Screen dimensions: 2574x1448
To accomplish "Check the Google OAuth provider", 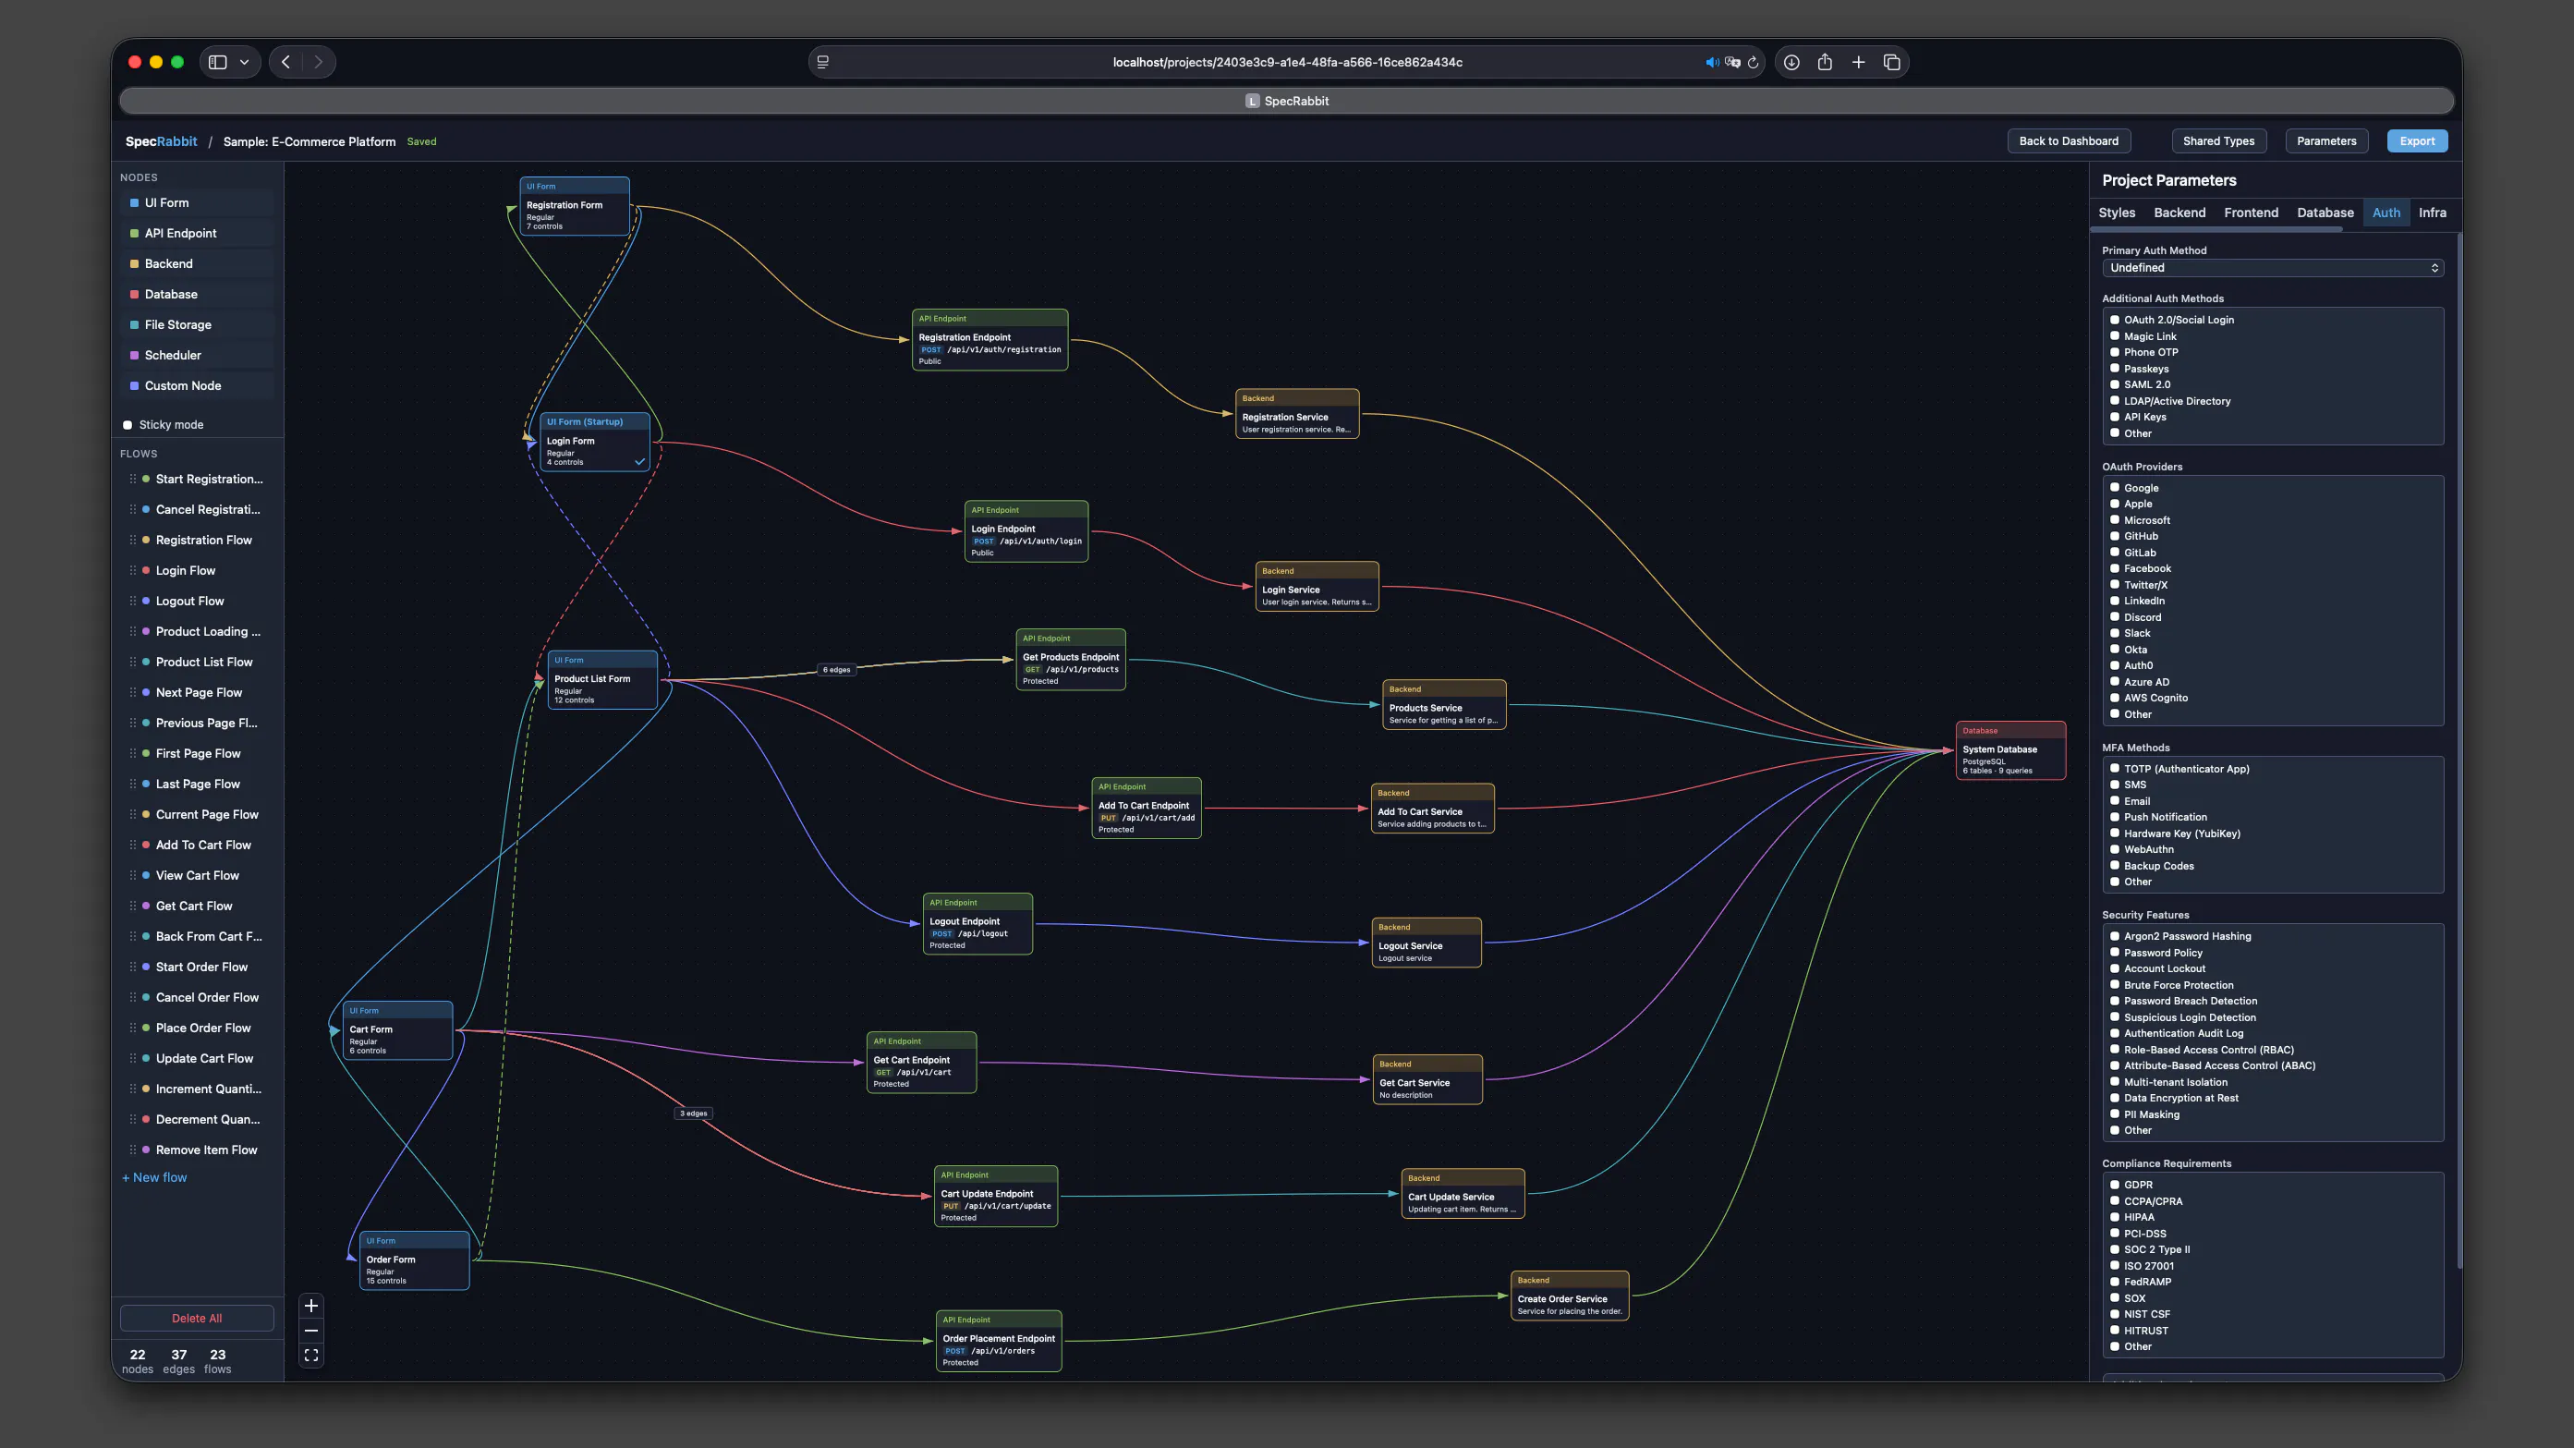I will point(2114,488).
